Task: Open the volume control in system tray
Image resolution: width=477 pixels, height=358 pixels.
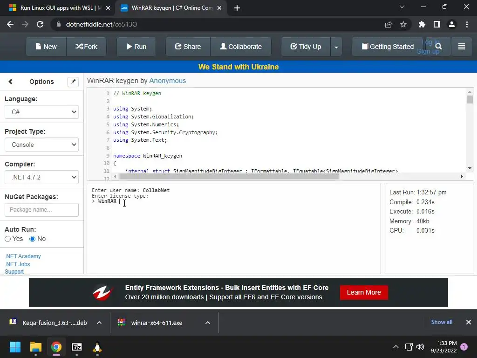Action: (420, 347)
